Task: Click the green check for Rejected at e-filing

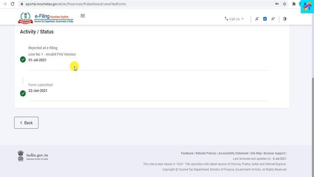Action: (23, 59)
